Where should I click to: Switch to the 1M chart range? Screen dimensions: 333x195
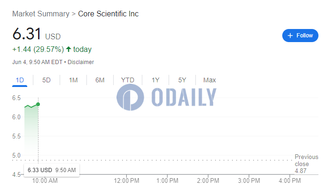tap(73, 80)
